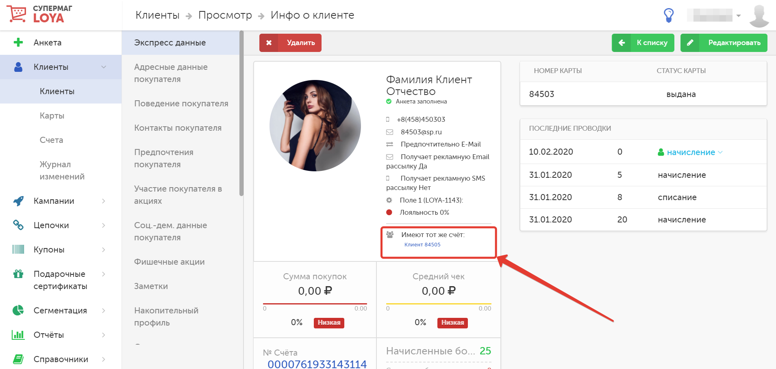Click the gift box icon for Подарочные сертификаты
The image size is (776, 369).
pos(18,274)
